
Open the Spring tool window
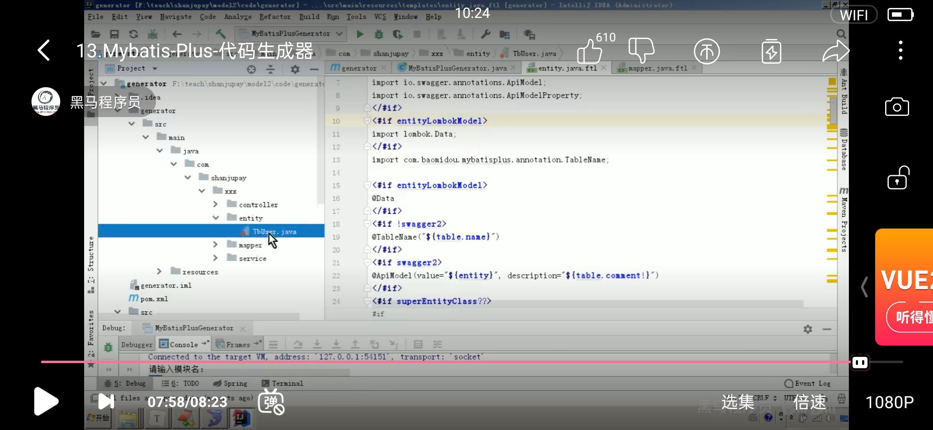[x=230, y=383]
